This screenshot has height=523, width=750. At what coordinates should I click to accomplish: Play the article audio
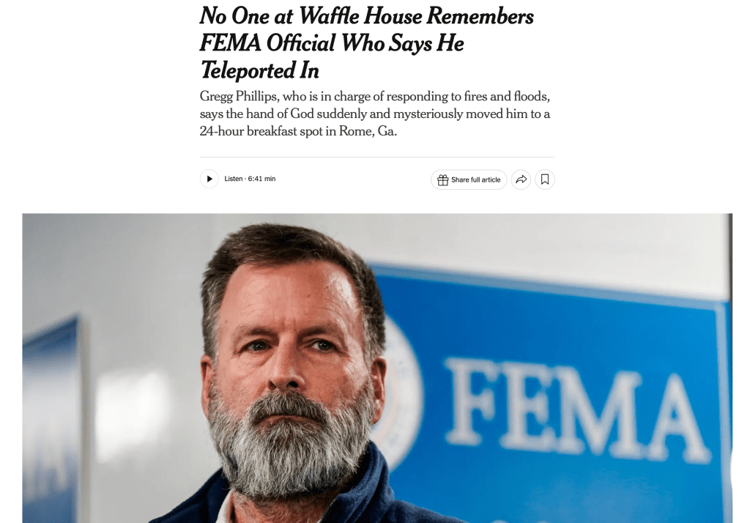(x=209, y=179)
